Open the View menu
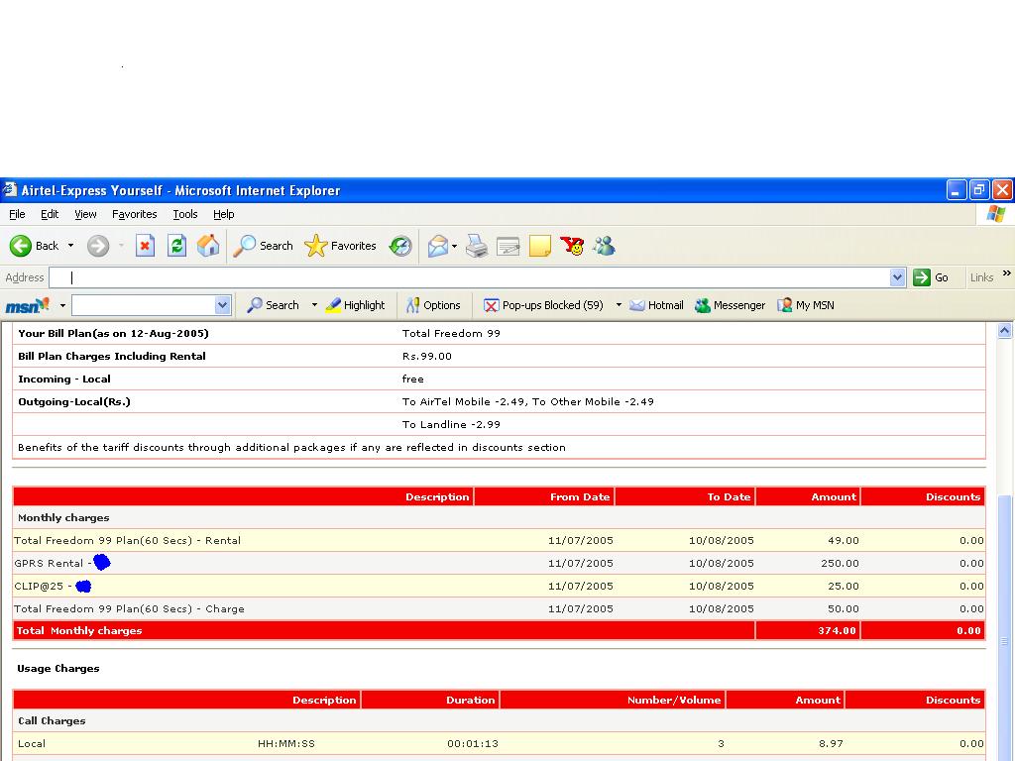 click(85, 214)
